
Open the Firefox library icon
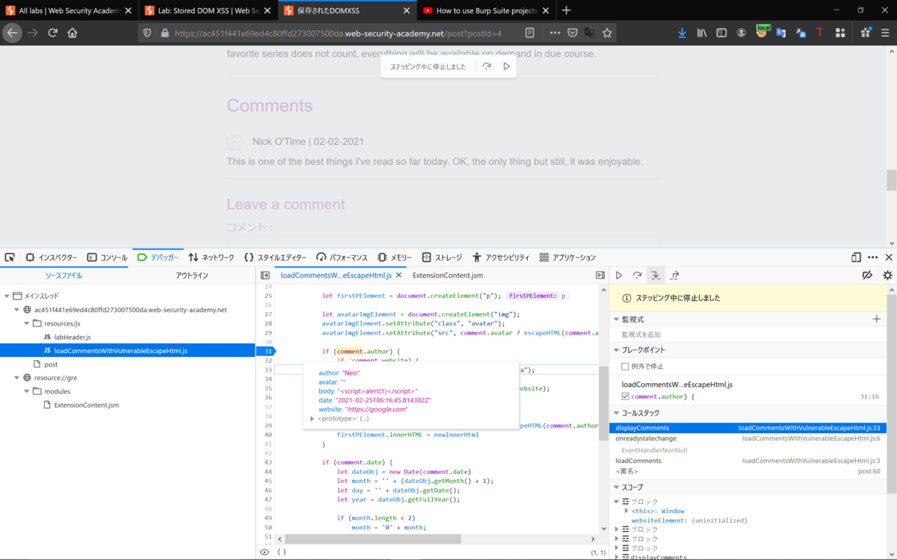click(702, 33)
